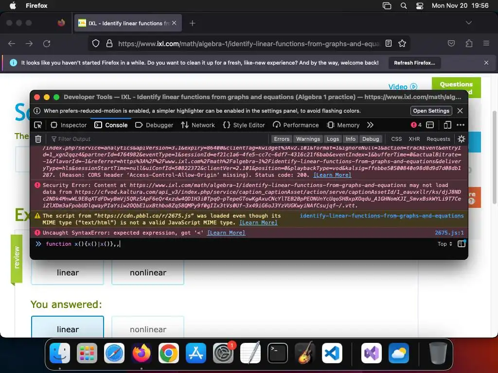Switch to the Console tab
This screenshot has height=373, width=498.
point(111,125)
